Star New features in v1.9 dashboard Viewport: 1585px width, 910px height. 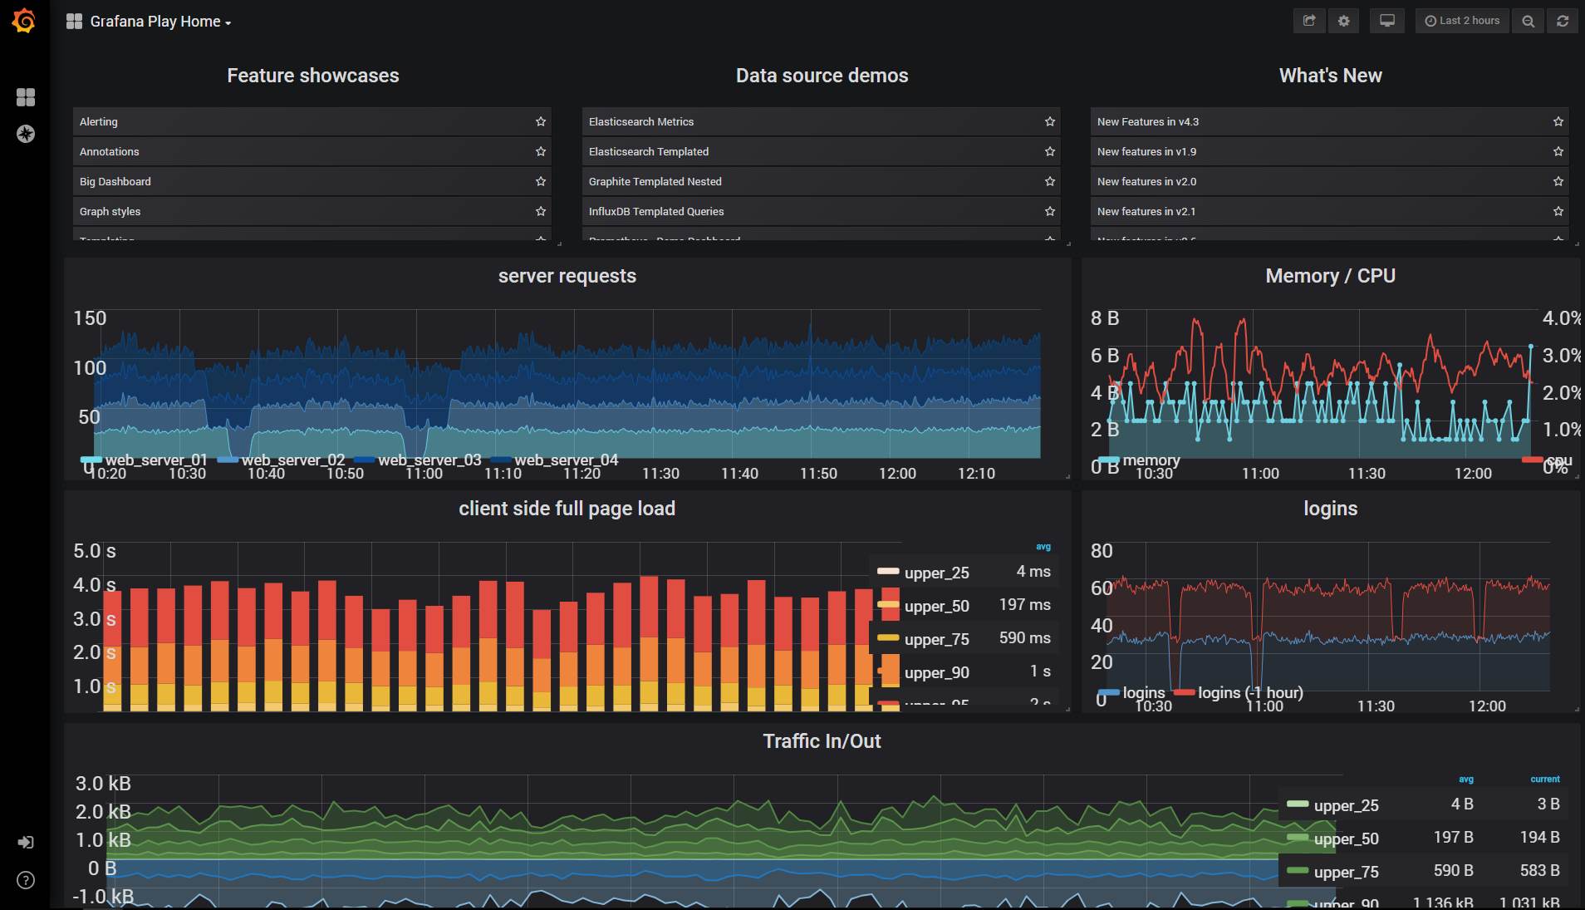[1558, 151]
